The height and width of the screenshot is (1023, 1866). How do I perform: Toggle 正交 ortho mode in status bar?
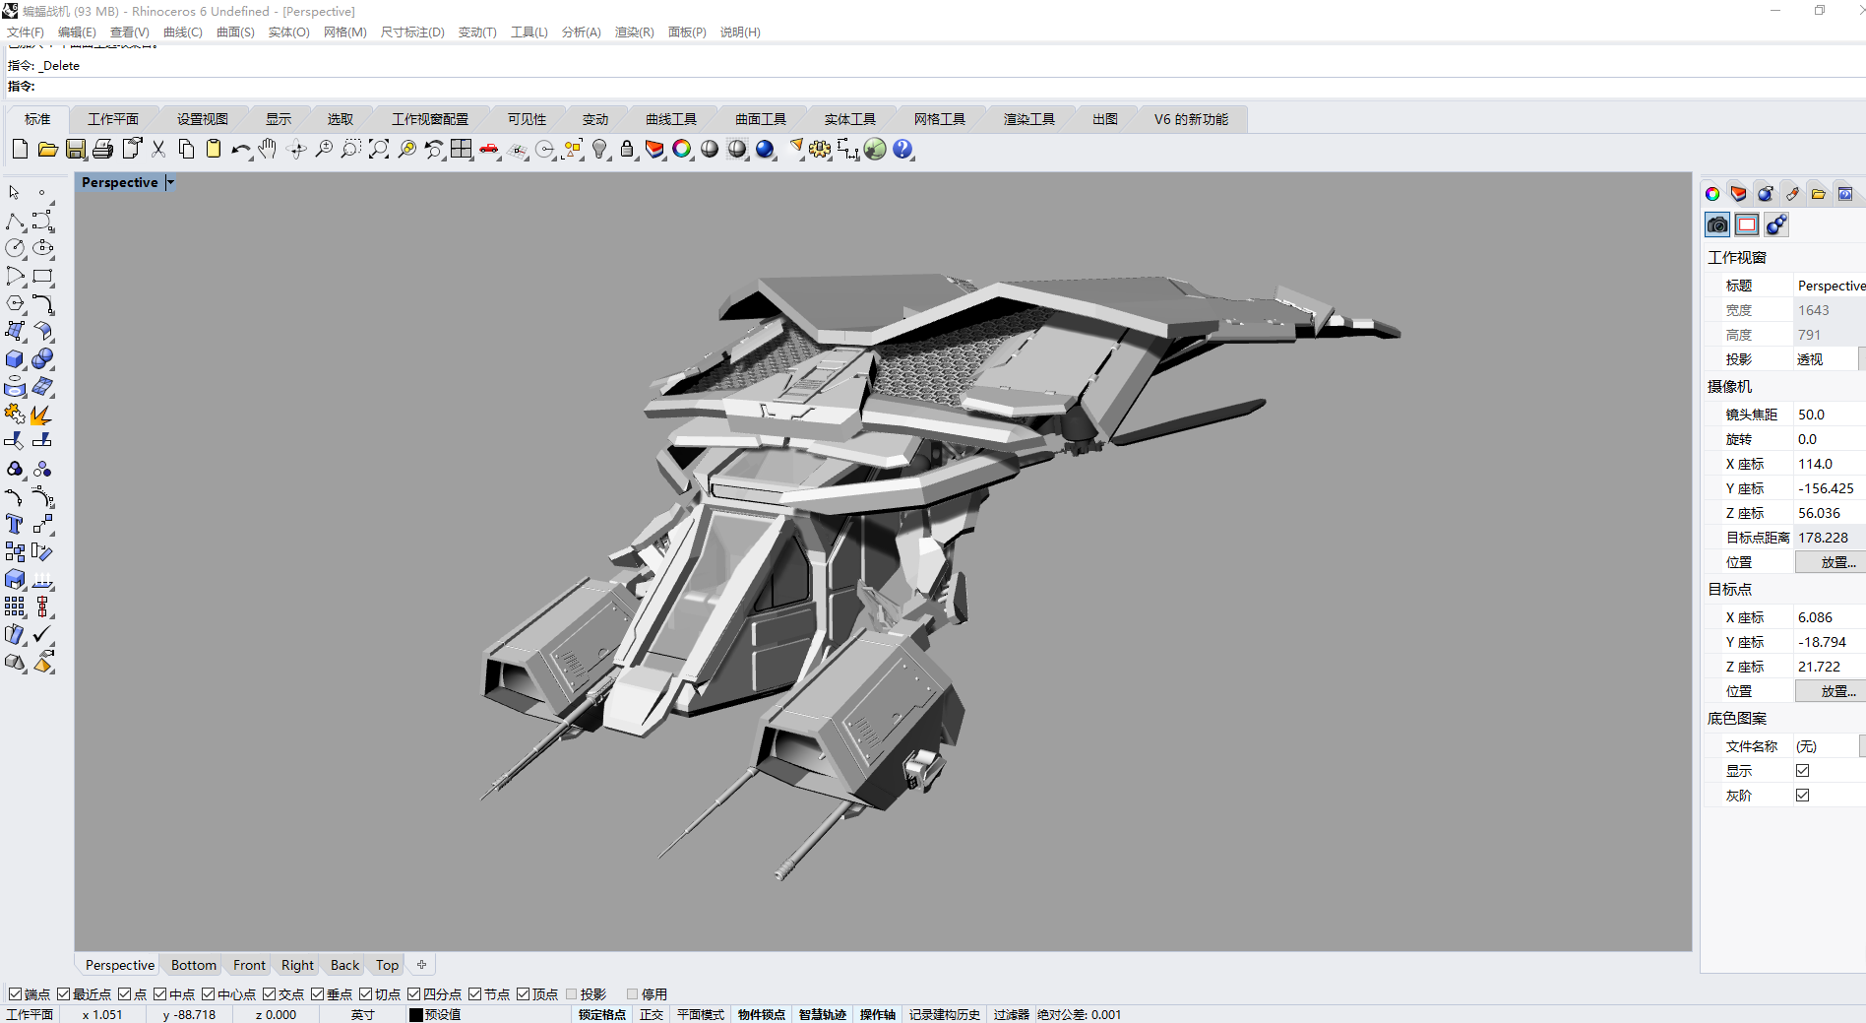[x=651, y=1014]
